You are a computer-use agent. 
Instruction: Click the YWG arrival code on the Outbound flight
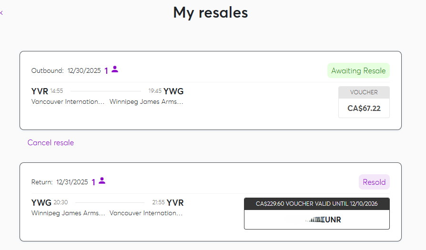pyautogui.click(x=173, y=91)
